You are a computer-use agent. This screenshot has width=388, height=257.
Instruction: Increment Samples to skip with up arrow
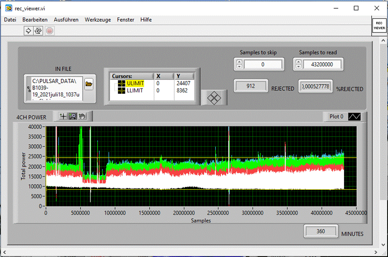pos(239,62)
